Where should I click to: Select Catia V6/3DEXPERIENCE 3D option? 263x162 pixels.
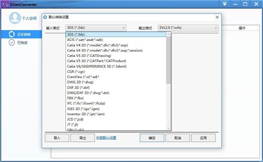point(116,67)
